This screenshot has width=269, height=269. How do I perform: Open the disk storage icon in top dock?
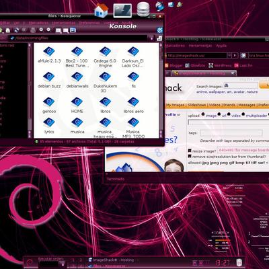tap(143, 9)
